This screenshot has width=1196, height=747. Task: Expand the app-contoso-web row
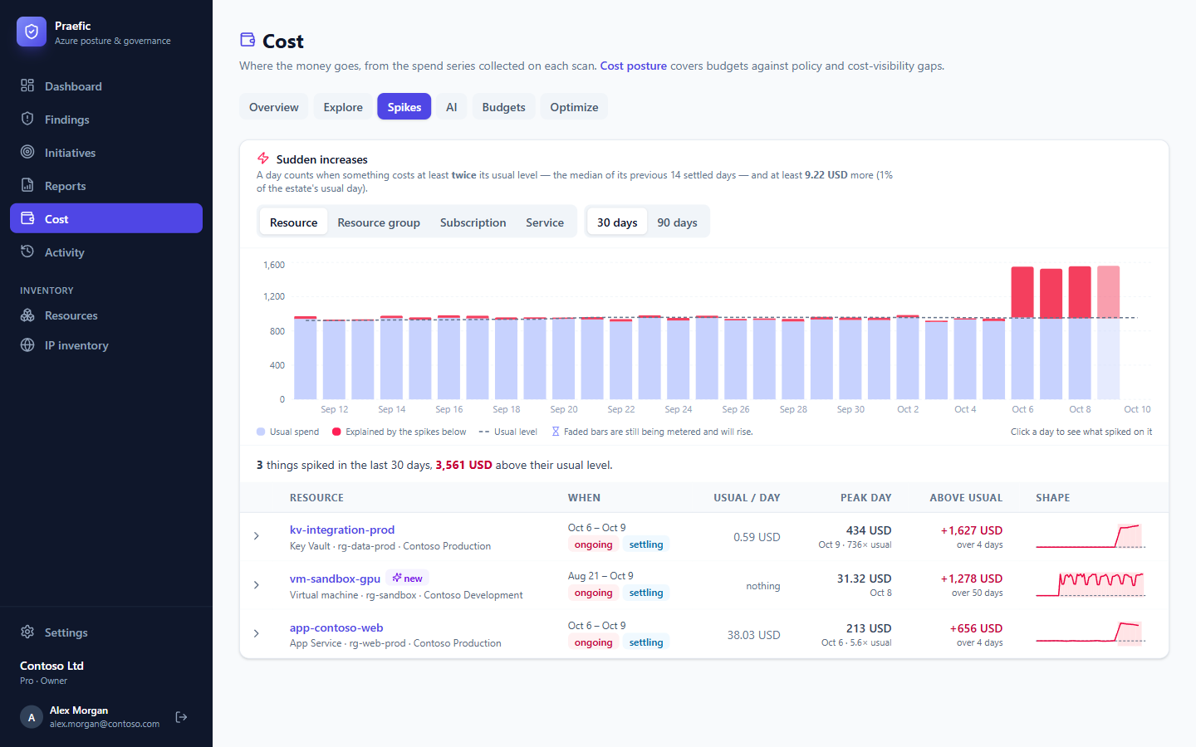257,634
